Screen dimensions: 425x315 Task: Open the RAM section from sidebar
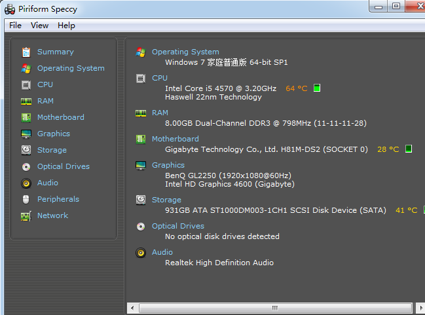45,101
